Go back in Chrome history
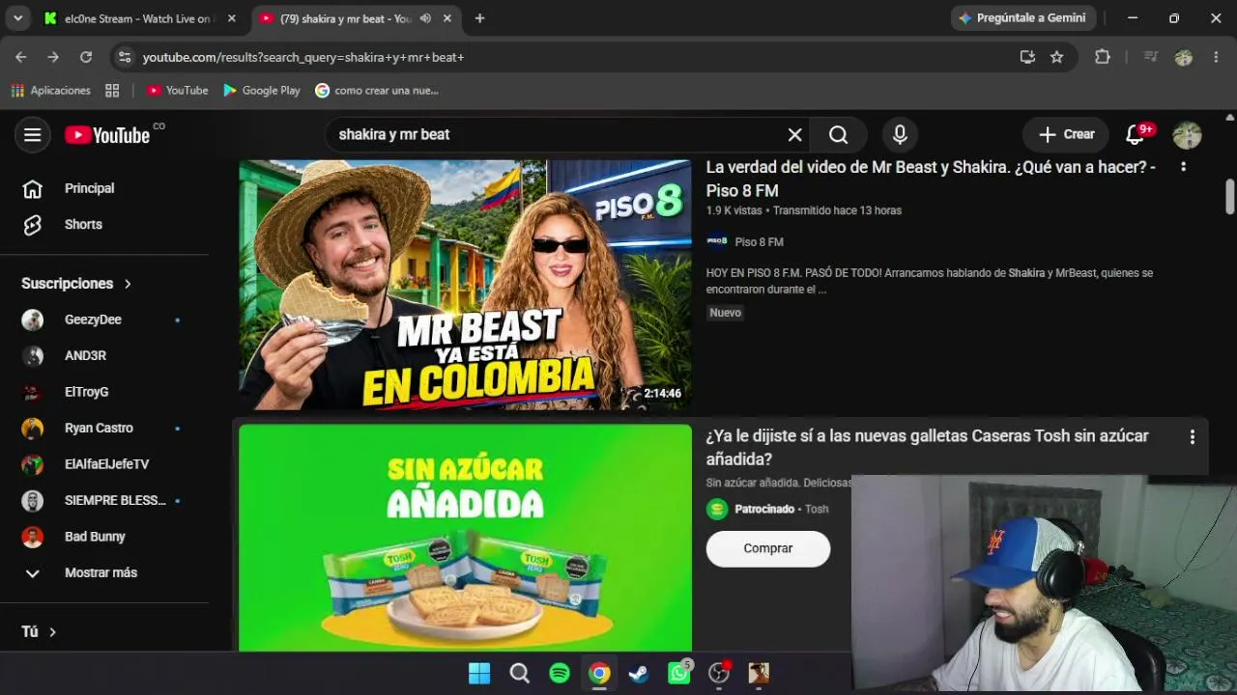1237x695 pixels. (21, 57)
